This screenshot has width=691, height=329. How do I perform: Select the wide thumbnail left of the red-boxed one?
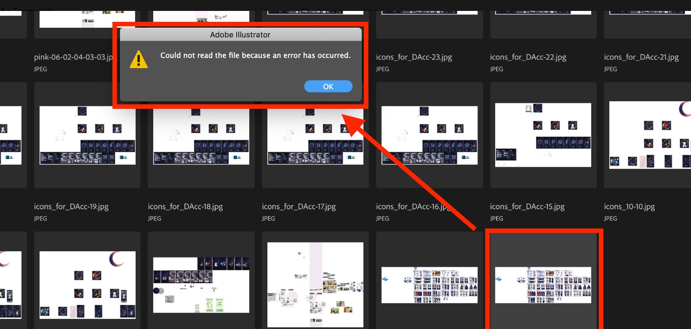(429, 285)
